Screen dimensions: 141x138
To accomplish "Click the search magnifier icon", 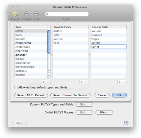I will pyautogui.click(x=47, y=14).
